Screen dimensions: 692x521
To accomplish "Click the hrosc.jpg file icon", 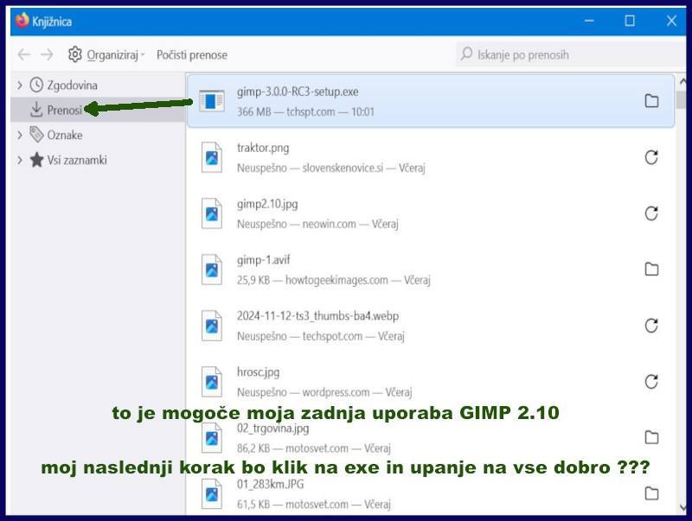I will point(211,381).
